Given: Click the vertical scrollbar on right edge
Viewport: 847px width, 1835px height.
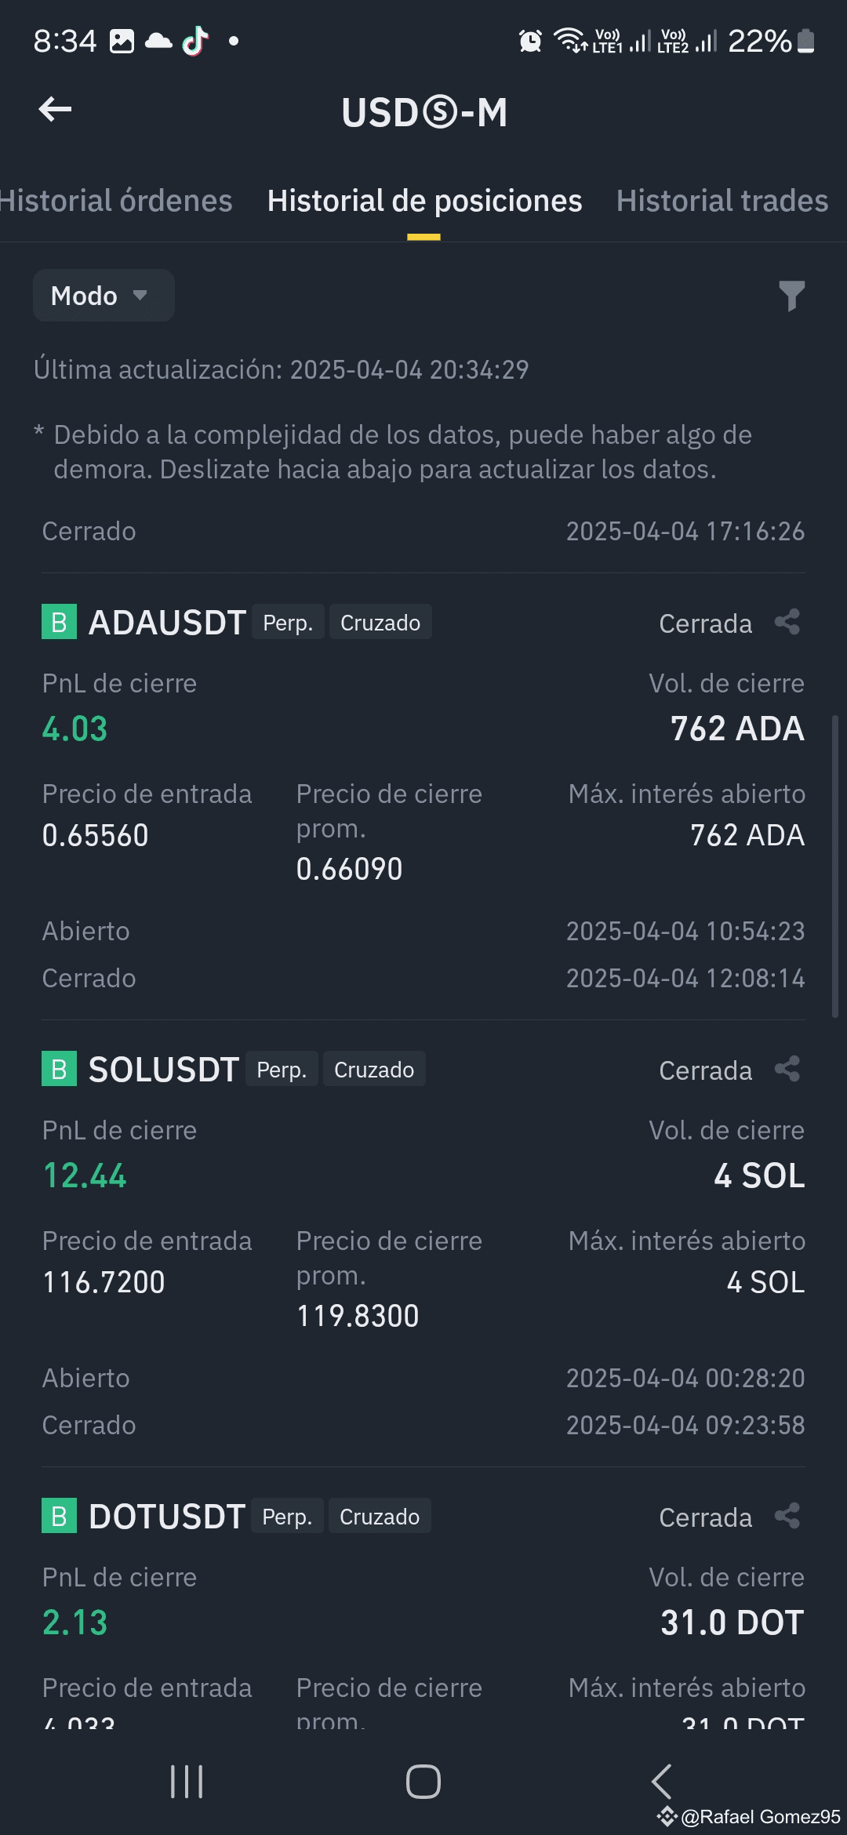Looking at the screenshot, I should (x=835, y=866).
